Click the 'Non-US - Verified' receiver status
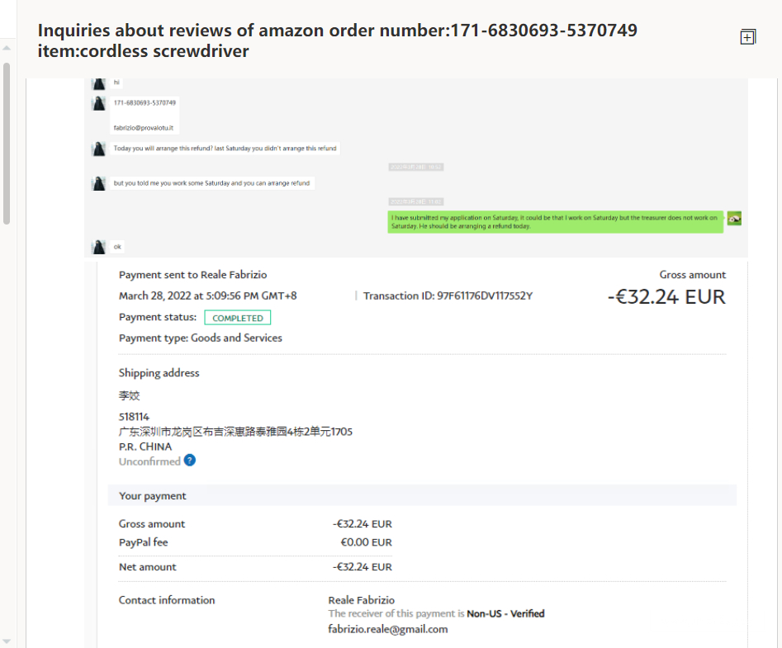 (505, 613)
